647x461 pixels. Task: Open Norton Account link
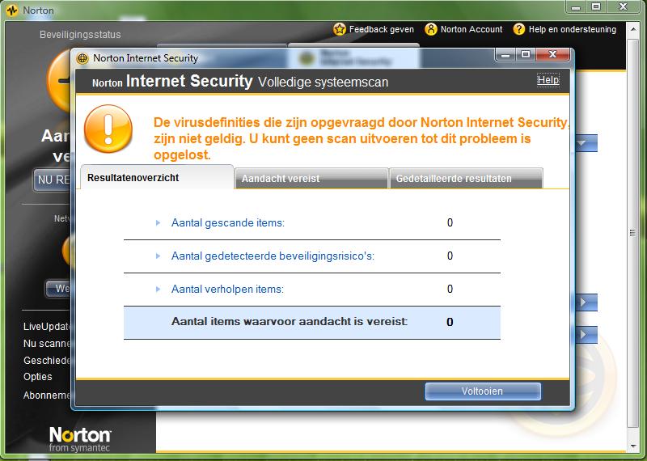click(472, 29)
